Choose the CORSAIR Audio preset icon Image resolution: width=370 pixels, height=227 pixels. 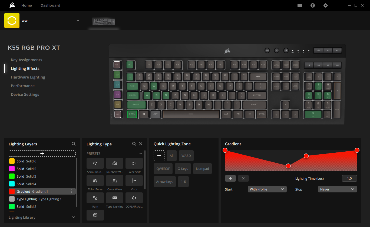[134, 198]
